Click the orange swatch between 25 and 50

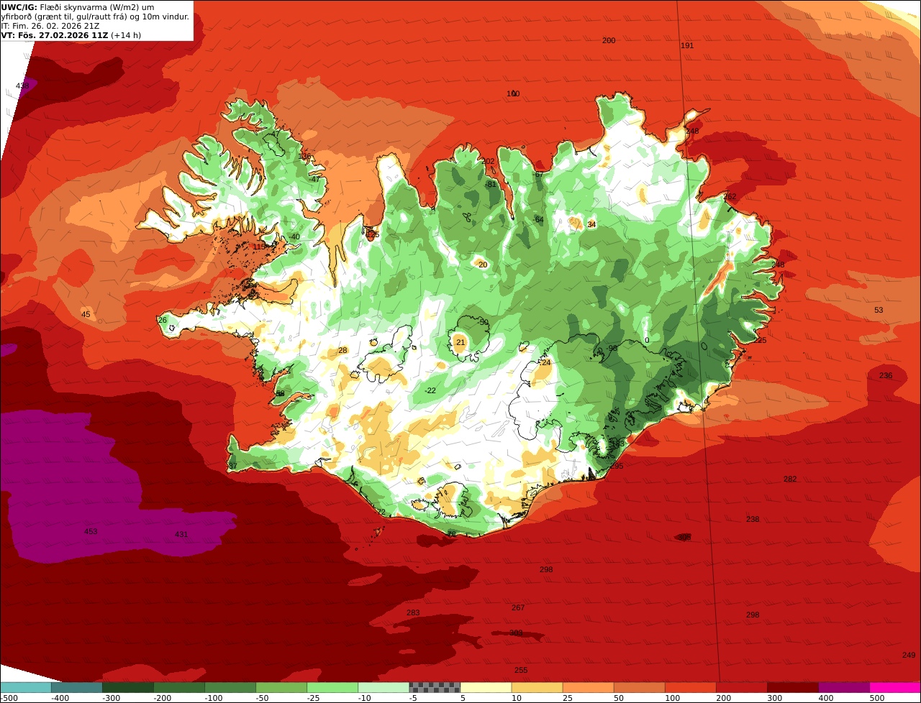588,687
